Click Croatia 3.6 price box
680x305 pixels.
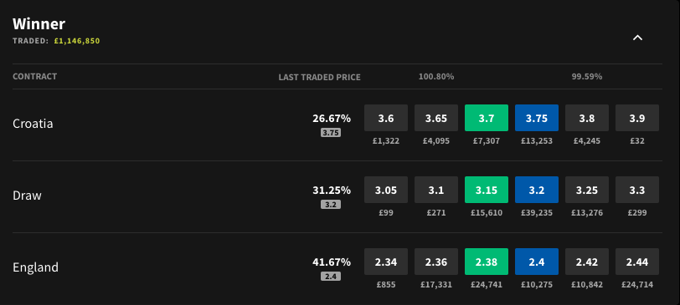(x=386, y=118)
